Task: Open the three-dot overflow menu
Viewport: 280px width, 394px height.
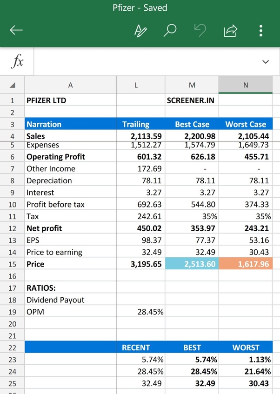Action: 261,31
